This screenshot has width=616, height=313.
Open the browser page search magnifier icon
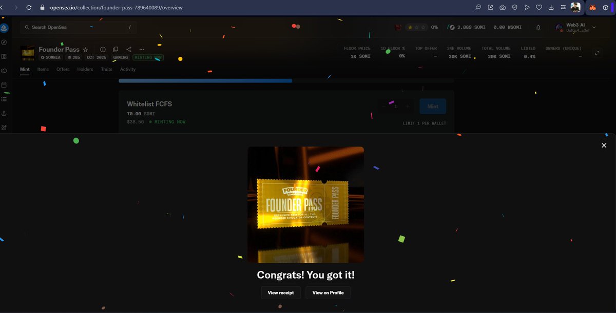[478, 7]
